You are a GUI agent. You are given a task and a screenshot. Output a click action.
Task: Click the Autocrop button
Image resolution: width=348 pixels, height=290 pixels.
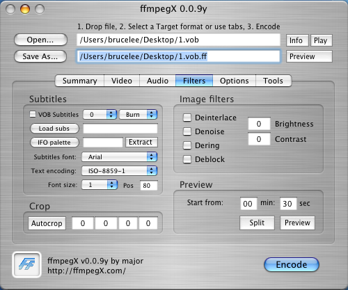47,223
